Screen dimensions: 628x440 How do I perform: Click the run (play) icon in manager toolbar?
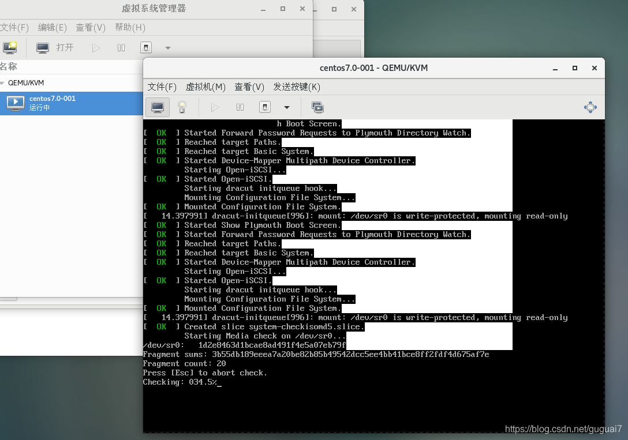pos(96,48)
